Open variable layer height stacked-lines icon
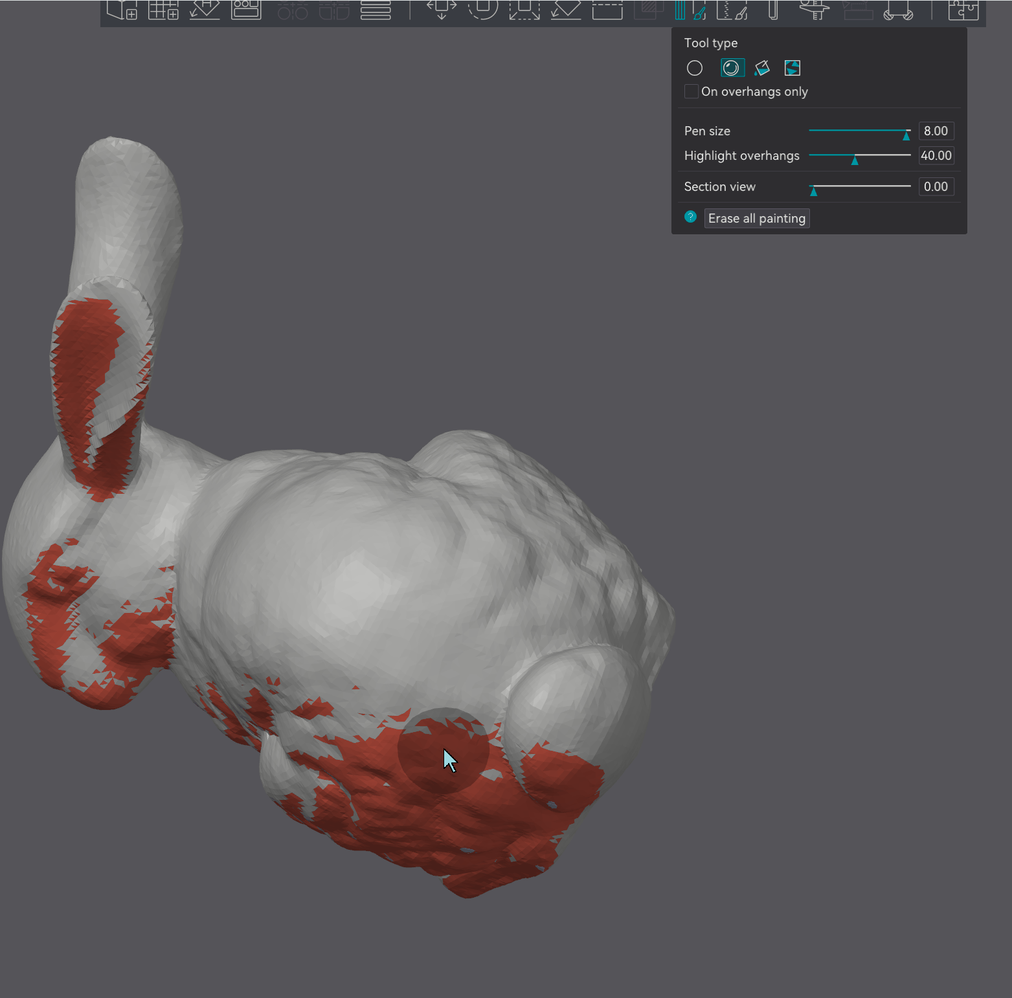The image size is (1012, 998). tap(376, 9)
